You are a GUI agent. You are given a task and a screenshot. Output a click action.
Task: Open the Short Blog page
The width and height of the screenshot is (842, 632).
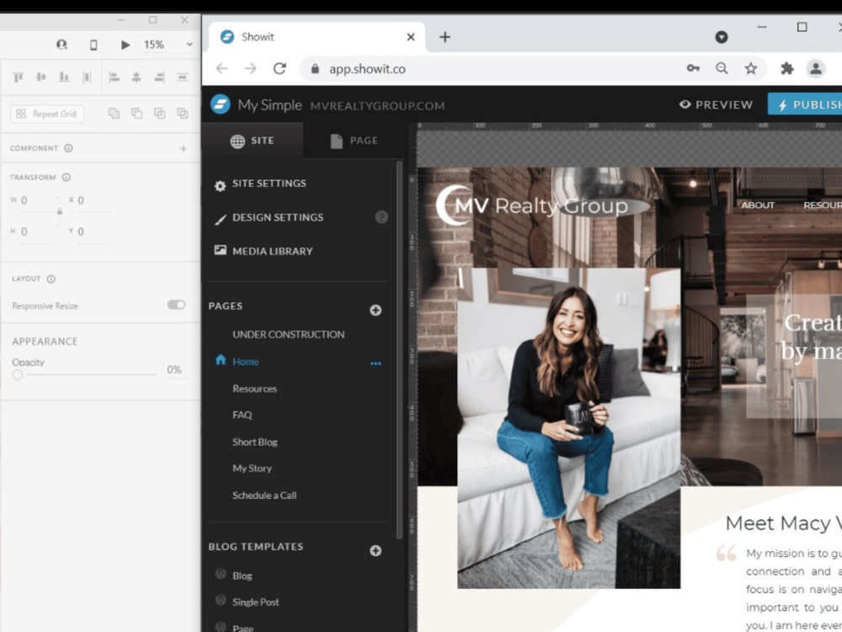tap(255, 442)
